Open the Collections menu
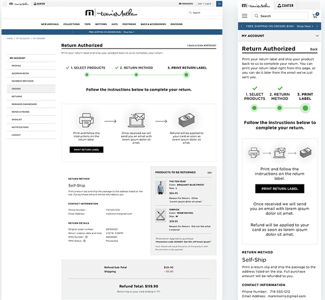 click(71, 24)
